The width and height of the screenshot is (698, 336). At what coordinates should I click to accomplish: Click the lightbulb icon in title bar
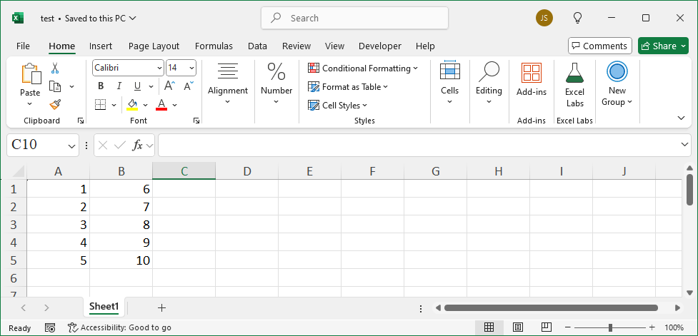click(x=577, y=19)
